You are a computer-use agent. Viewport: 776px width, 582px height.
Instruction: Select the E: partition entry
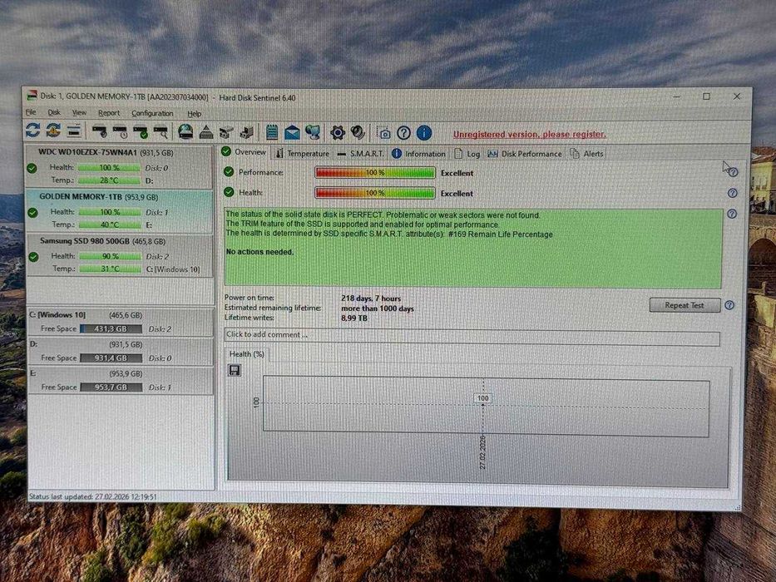121,381
